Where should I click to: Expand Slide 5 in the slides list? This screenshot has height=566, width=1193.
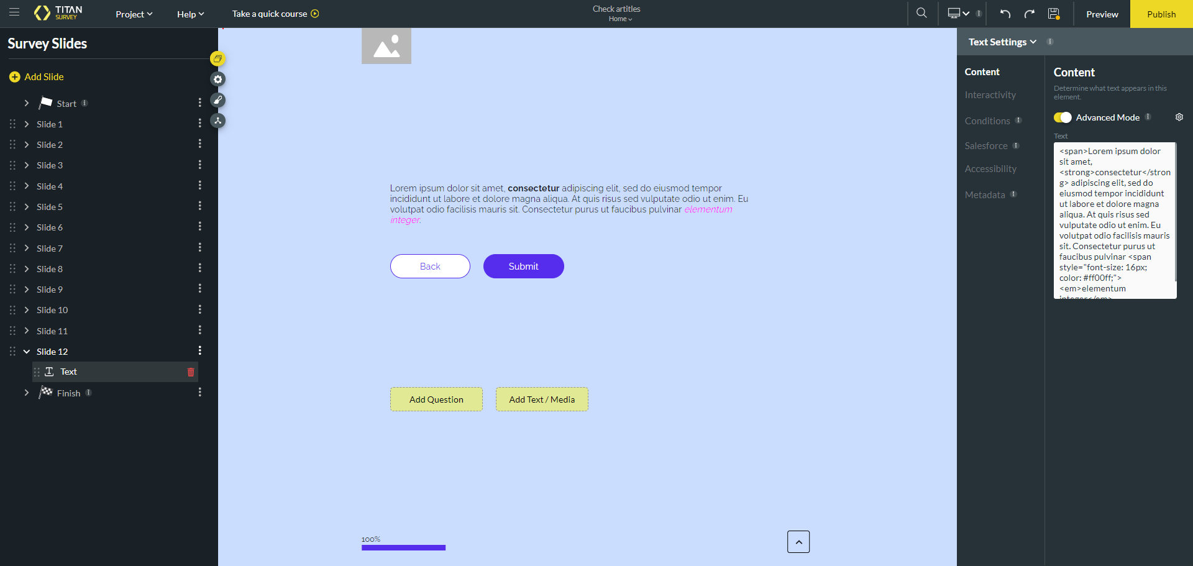coord(27,207)
